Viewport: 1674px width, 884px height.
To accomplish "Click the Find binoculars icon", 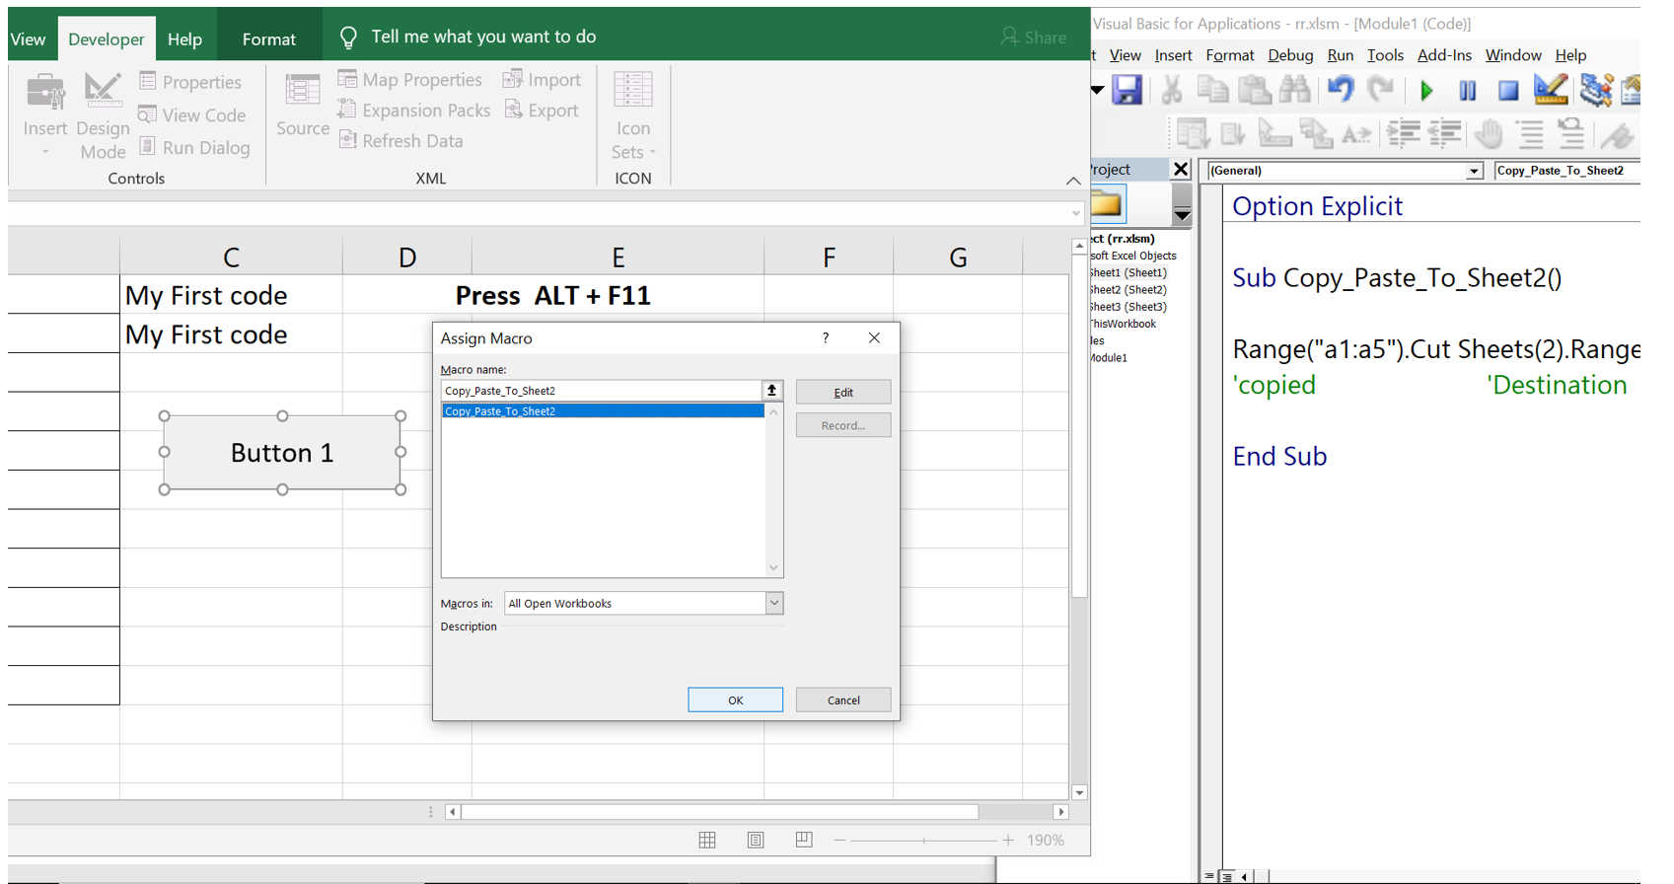I will 1294,91.
